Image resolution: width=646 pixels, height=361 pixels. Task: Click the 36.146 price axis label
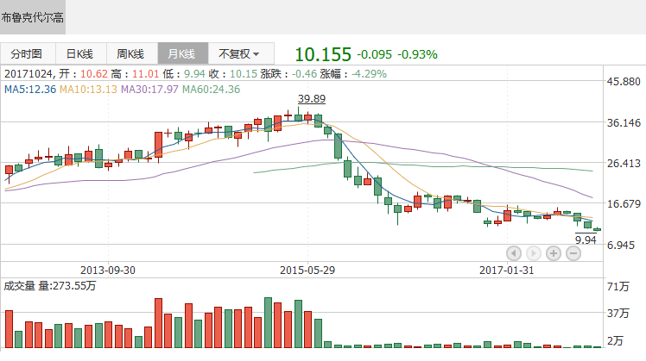(x=624, y=122)
